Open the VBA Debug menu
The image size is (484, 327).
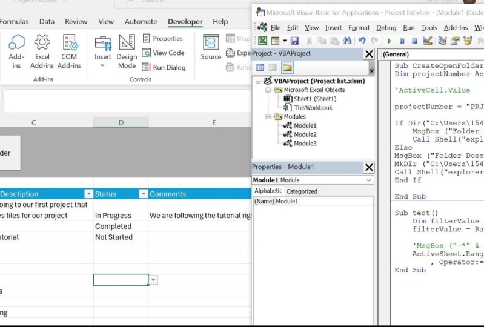(386, 28)
